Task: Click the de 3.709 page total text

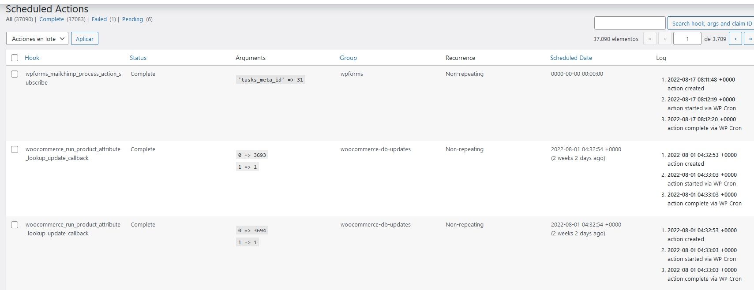Action: pyautogui.click(x=715, y=39)
